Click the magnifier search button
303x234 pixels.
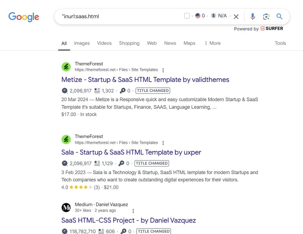point(279,16)
